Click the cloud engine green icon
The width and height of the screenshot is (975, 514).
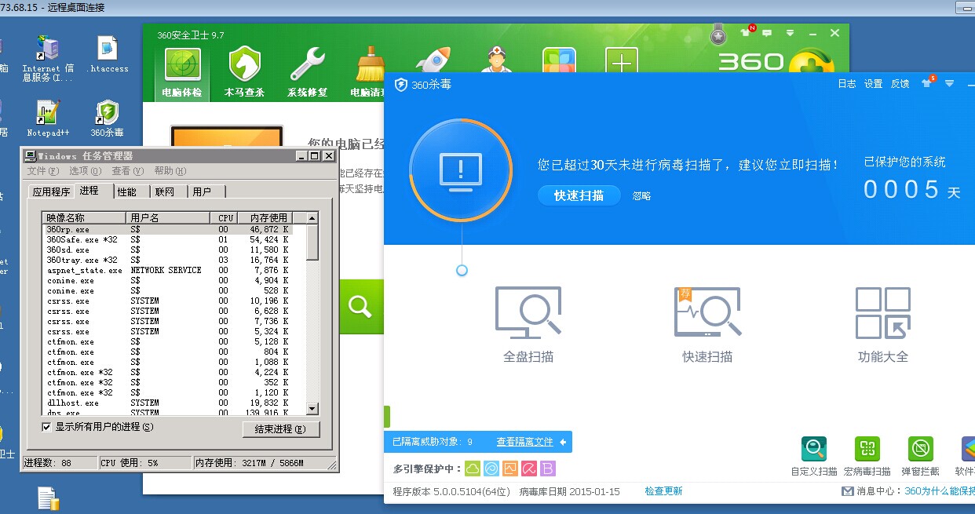coord(473,468)
